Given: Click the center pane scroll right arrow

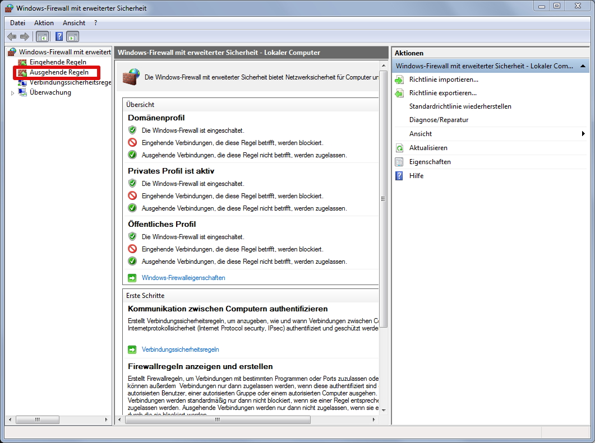Looking at the screenshot, I should tap(374, 419).
